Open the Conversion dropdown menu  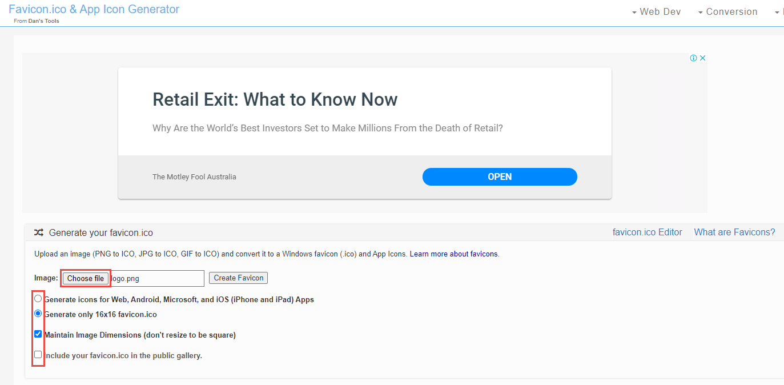coord(727,11)
